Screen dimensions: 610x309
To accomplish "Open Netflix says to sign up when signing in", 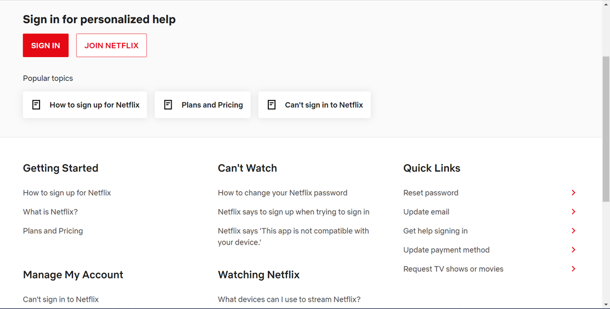I will pyautogui.click(x=294, y=212).
